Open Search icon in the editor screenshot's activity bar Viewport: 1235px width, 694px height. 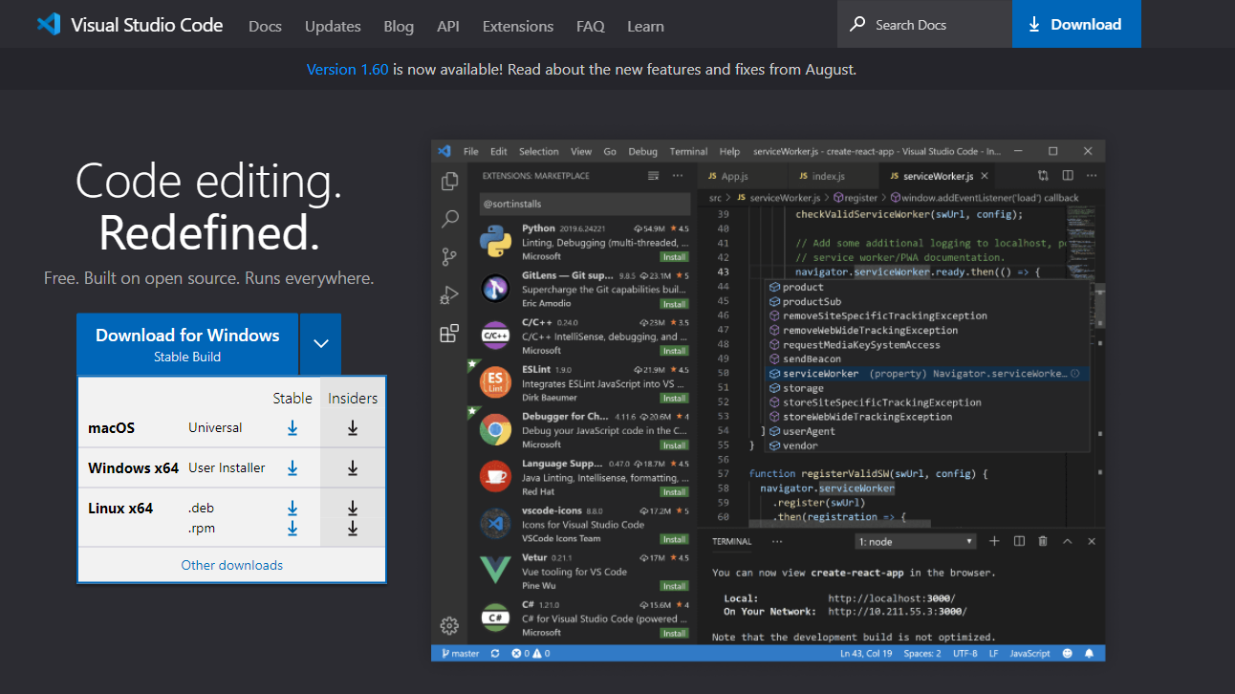point(449,220)
